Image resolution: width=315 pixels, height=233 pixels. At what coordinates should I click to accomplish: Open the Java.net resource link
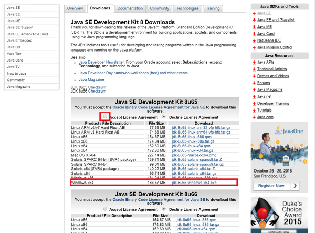[264, 97]
